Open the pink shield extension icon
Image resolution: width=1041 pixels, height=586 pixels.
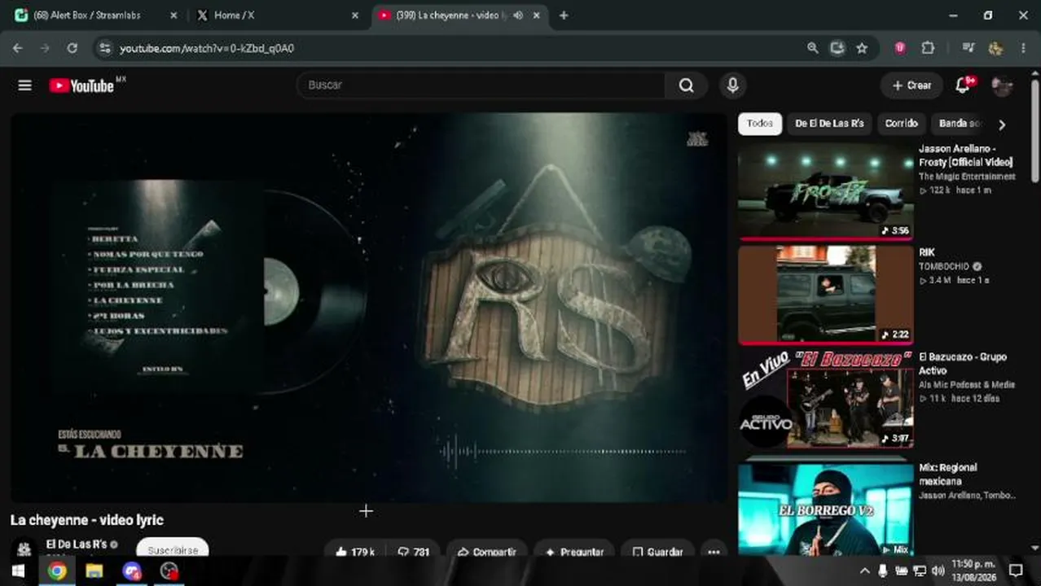(900, 48)
